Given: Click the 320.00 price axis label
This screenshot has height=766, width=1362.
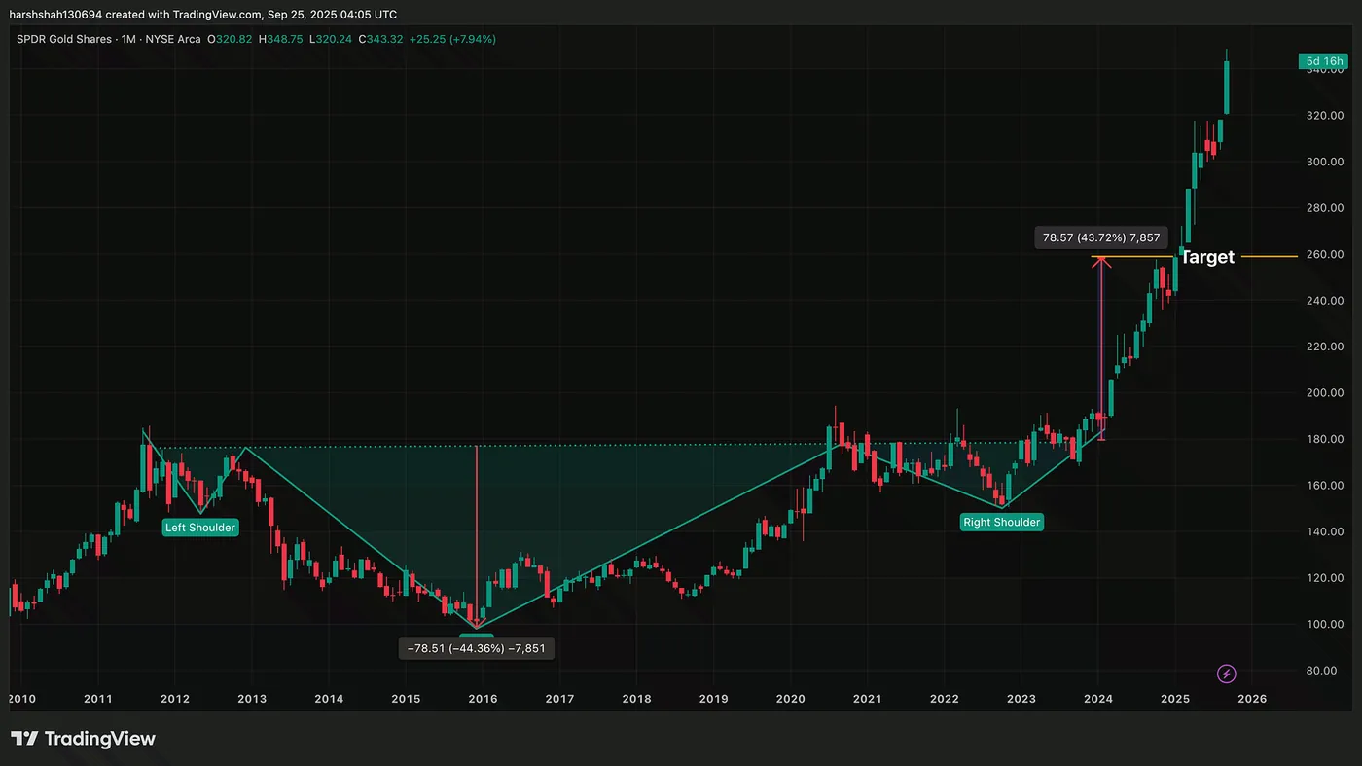Looking at the screenshot, I should click(1325, 116).
